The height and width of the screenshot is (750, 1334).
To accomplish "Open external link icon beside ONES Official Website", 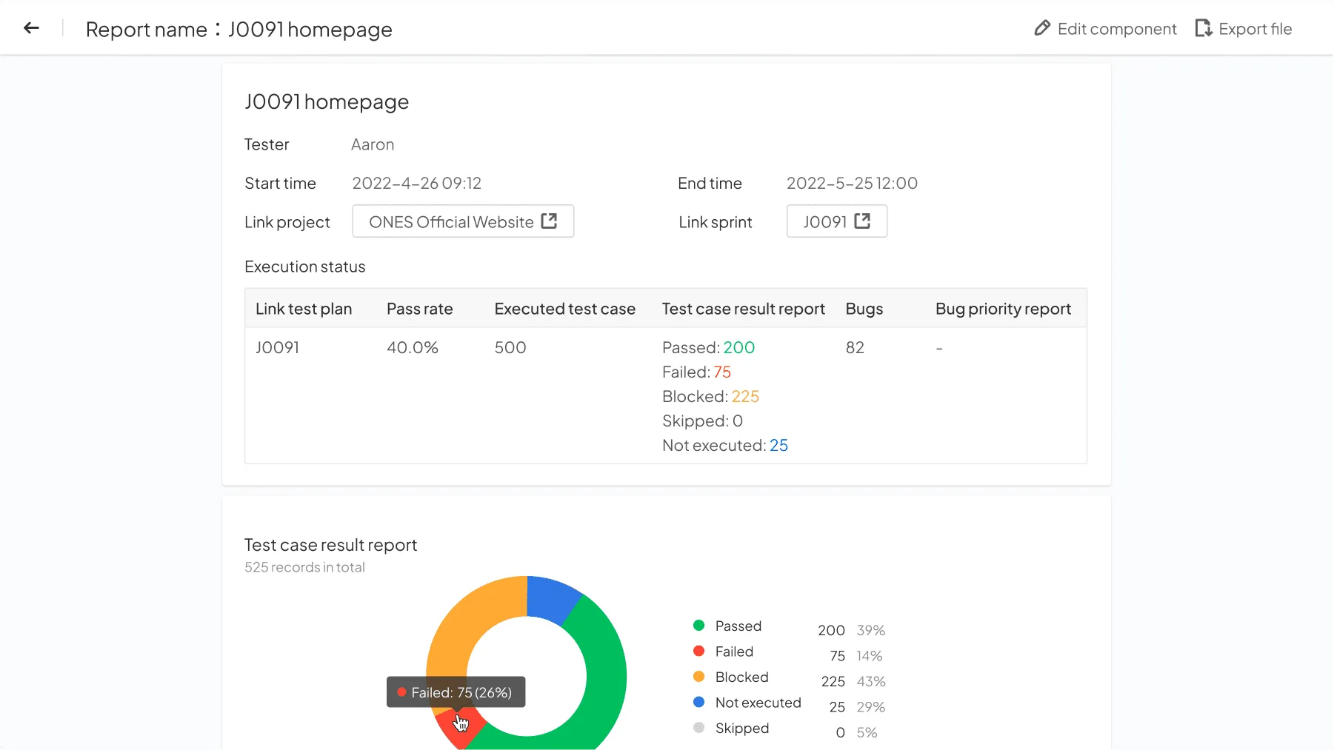I will [549, 221].
